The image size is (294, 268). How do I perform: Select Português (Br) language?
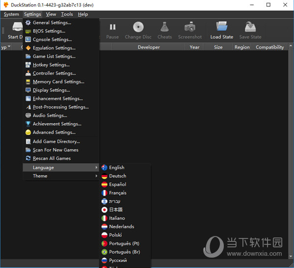click(x=125, y=252)
